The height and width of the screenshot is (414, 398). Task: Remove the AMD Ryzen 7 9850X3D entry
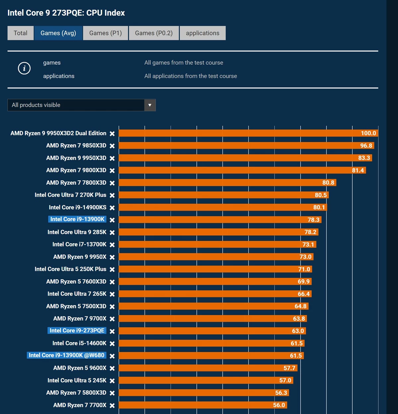coord(112,146)
